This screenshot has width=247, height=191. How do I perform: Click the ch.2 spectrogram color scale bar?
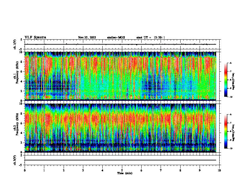(225, 131)
